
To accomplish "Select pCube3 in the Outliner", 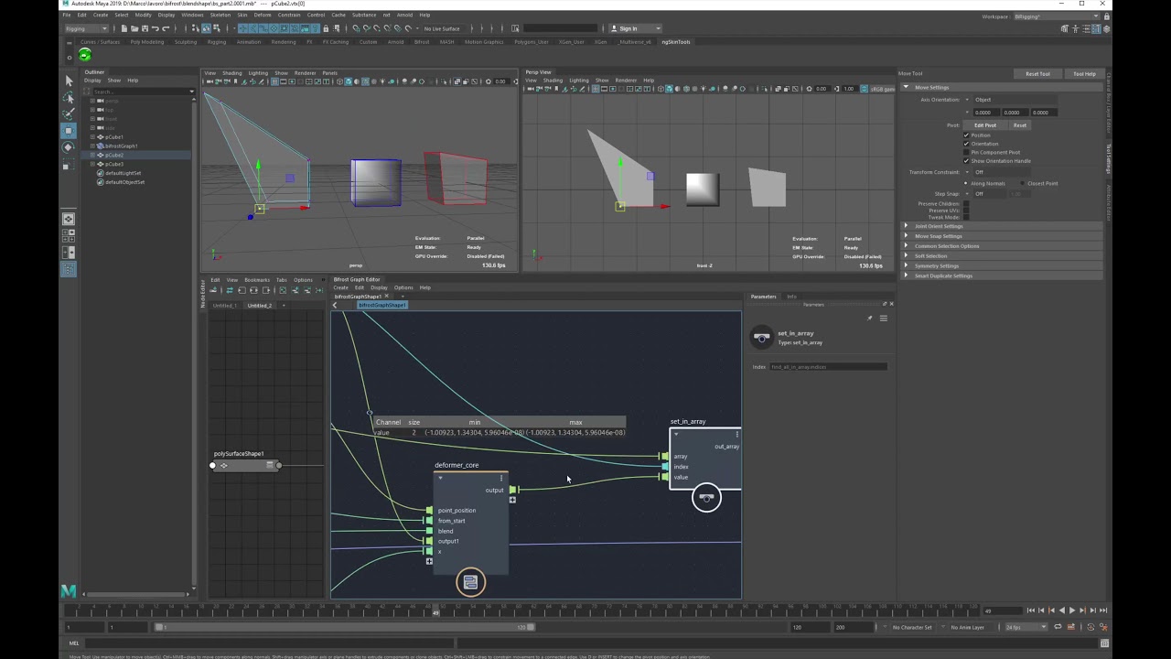I will [114, 164].
